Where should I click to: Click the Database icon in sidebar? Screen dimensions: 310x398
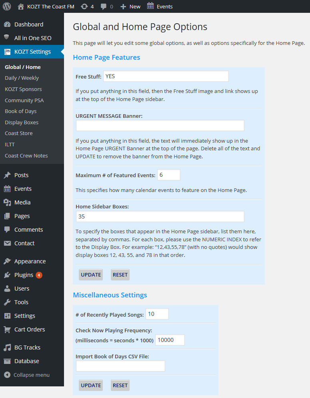pos(7,361)
